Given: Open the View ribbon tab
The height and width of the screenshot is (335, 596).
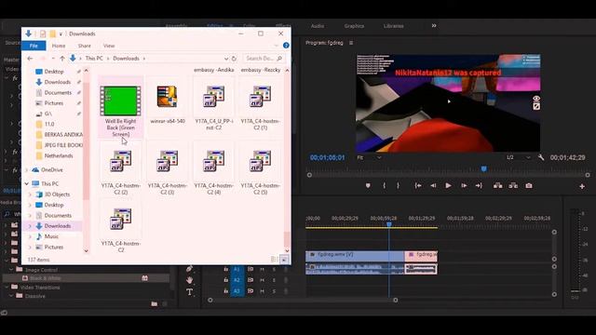Looking at the screenshot, I should [x=109, y=46].
